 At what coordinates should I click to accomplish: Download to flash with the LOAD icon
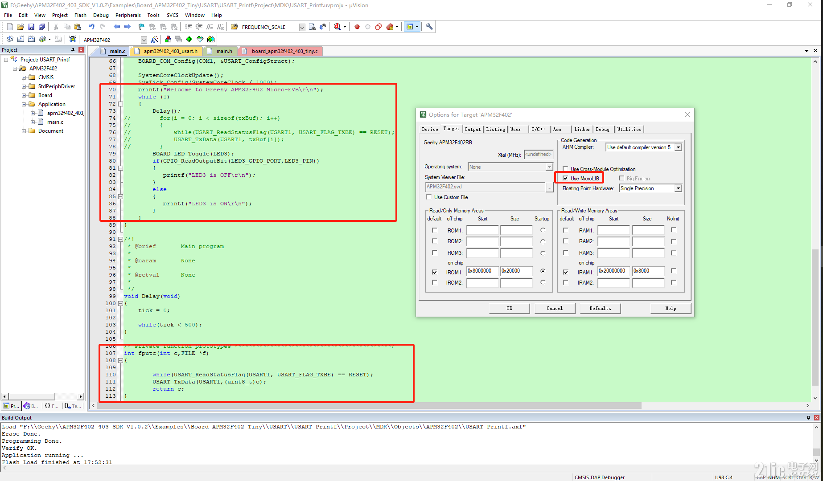click(x=73, y=39)
